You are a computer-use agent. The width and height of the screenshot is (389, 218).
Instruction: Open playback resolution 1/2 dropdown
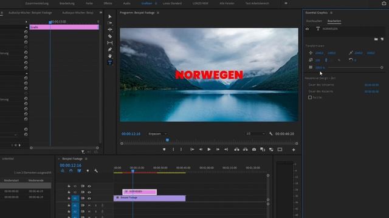[x=255, y=134]
